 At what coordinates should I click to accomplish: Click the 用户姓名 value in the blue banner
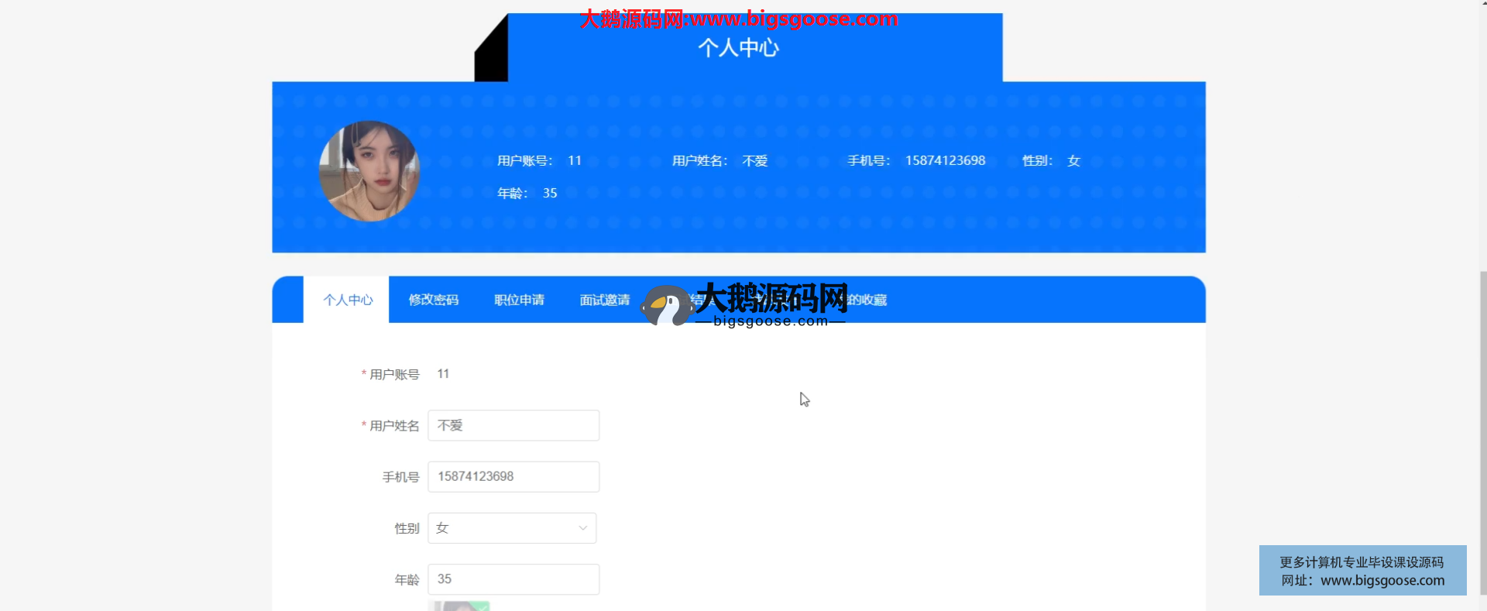[754, 160]
